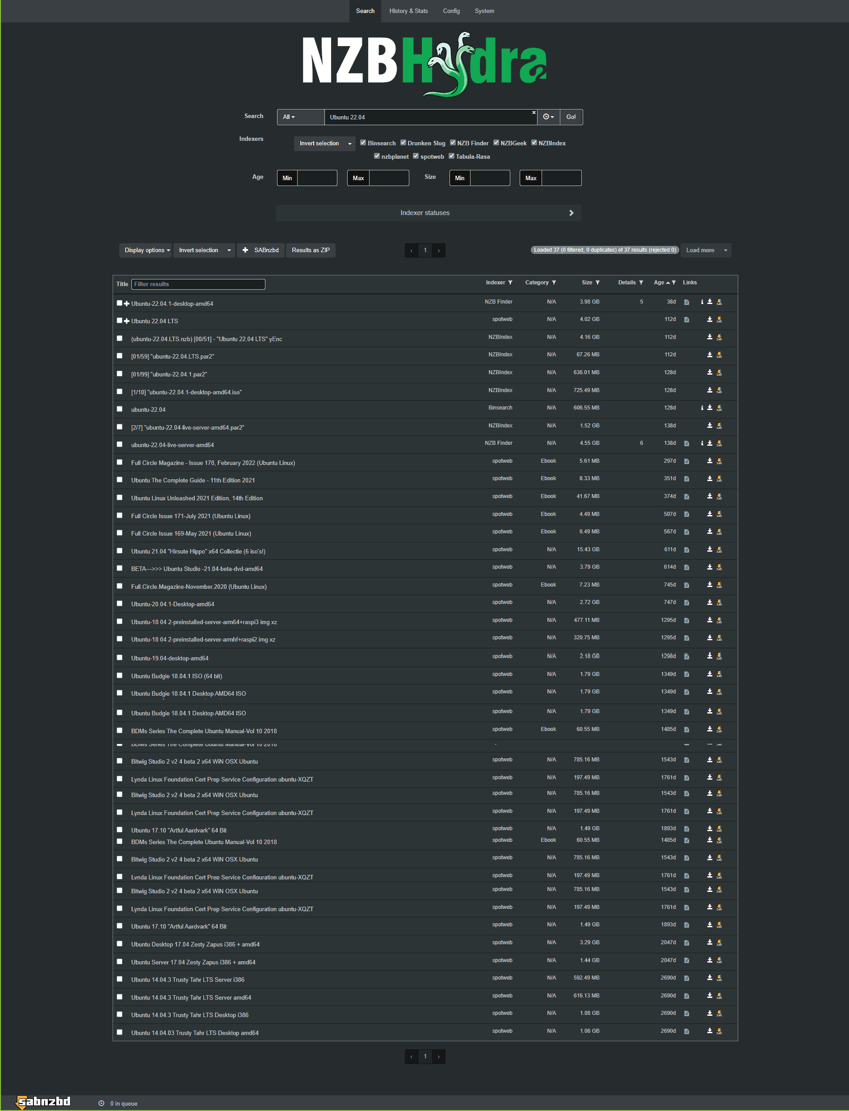Select checkbox for Ubuntu-20.04.1-Desktop-amd64 result
Image resolution: width=849 pixels, height=1111 pixels.
(x=120, y=604)
